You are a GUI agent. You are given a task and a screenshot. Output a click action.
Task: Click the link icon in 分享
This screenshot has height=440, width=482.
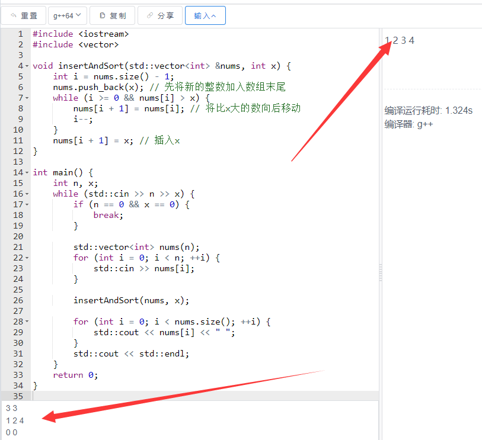pyautogui.click(x=150, y=15)
